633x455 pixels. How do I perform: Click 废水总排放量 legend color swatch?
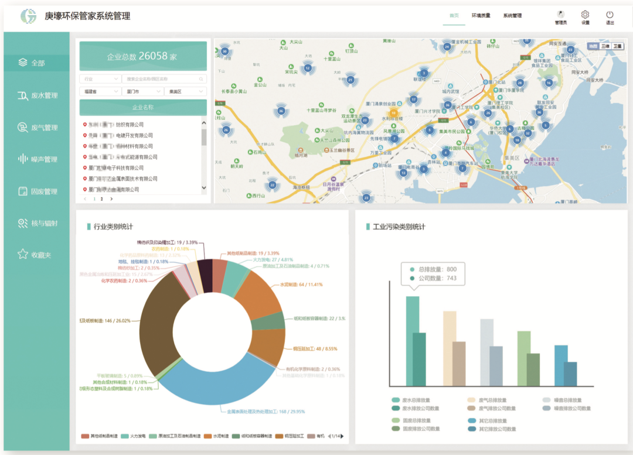(x=396, y=401)
